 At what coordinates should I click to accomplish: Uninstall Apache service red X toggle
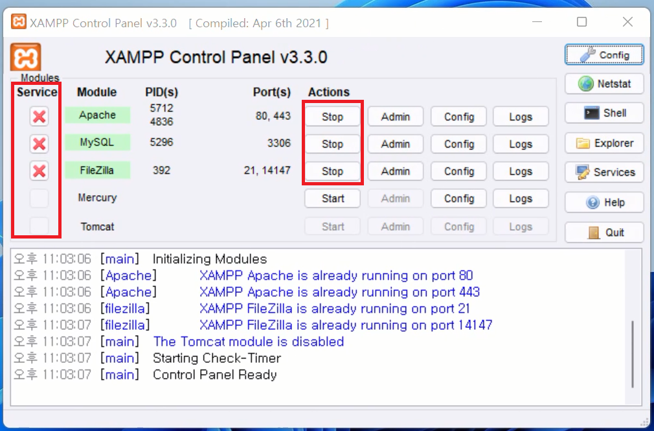(x=39, y=117)
